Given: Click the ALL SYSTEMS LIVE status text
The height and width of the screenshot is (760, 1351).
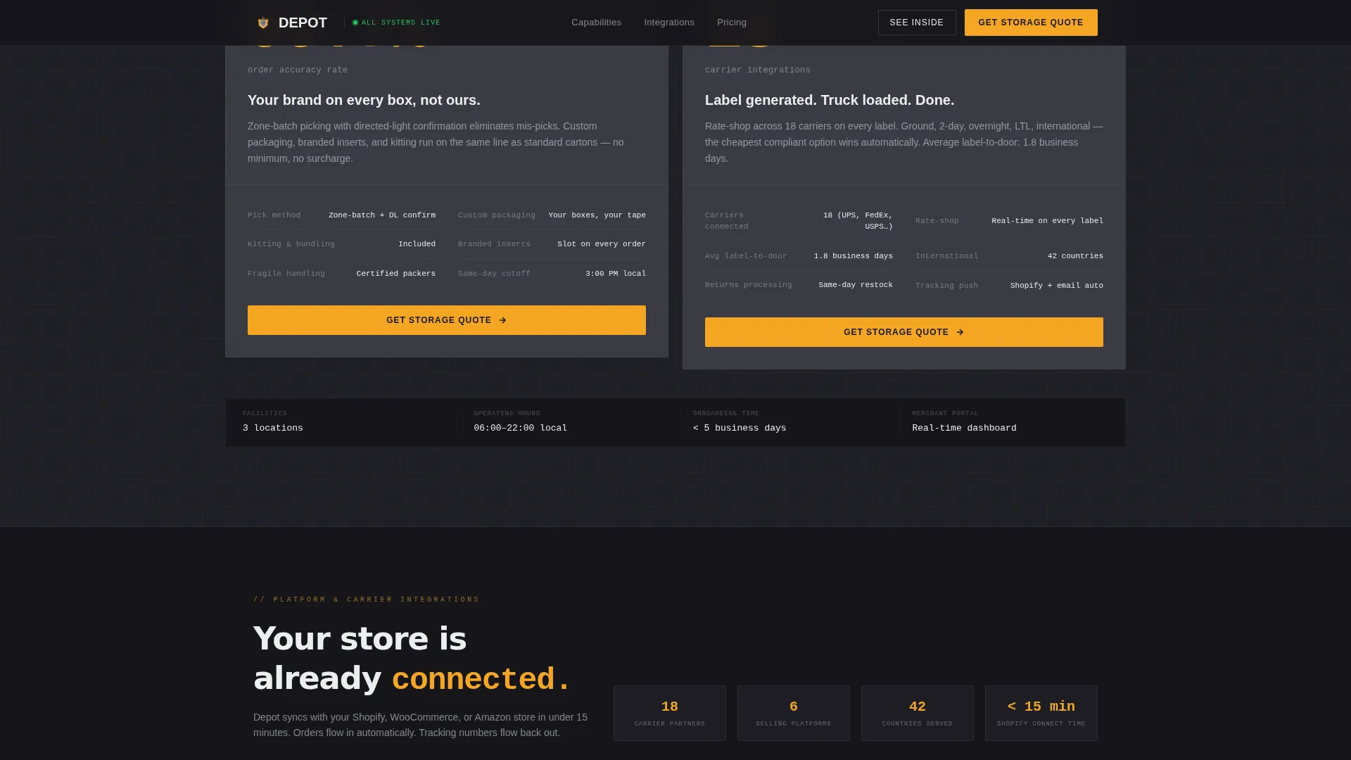Looking at the screenshot, I should click(400, 23).
